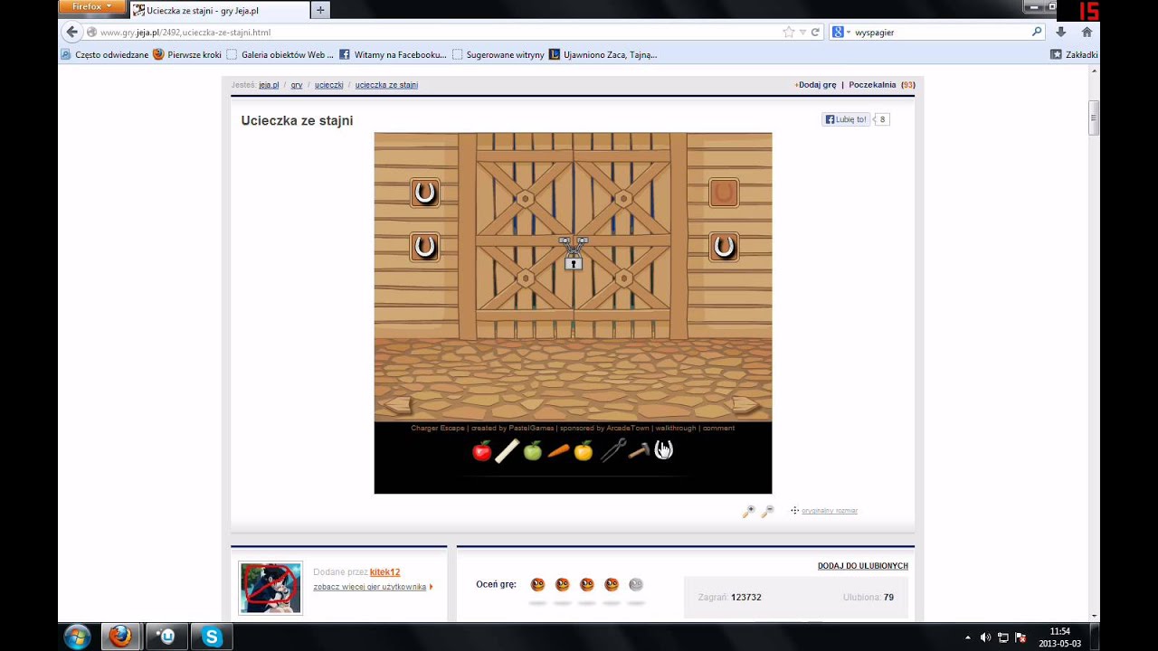Click zobacz więcej gier użytkownika link
Image resolution: width=1158 pixels, height=651 pixels.
tap(370, 587)
